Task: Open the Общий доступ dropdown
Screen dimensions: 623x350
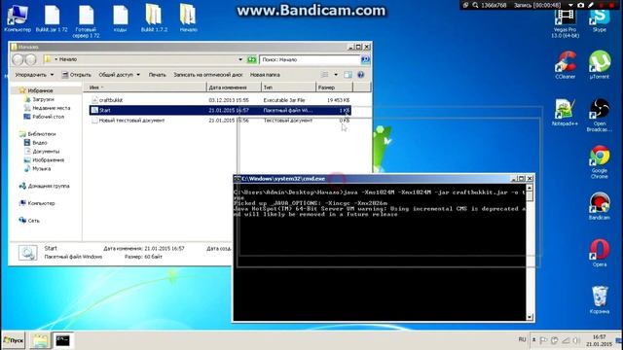Action: [119, 75]
